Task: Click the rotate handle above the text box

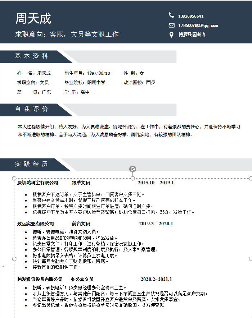Action: (x=132, y=169)
